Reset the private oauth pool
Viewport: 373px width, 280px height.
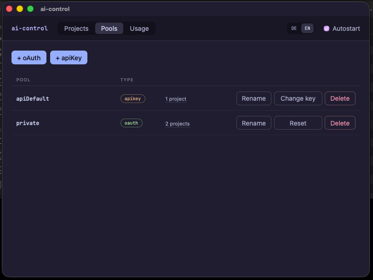(x=298, y=123)
